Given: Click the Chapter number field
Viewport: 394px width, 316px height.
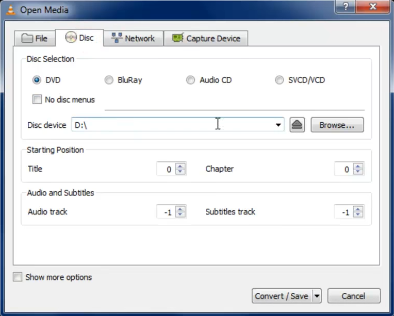Looking at the screenshot, I should (344, 169).
